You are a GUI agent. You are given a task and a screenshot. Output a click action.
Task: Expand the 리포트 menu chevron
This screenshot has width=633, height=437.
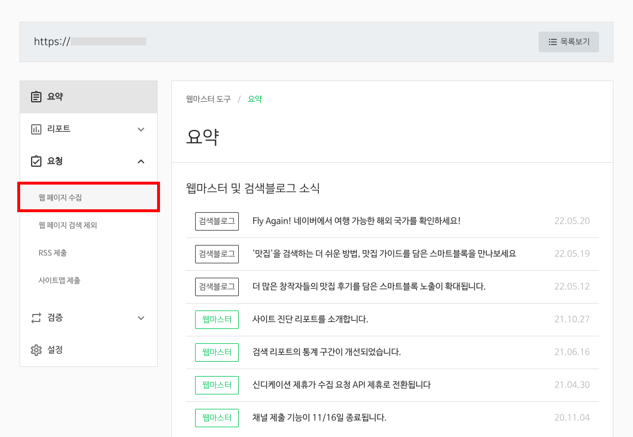click(x=141, y=129)
